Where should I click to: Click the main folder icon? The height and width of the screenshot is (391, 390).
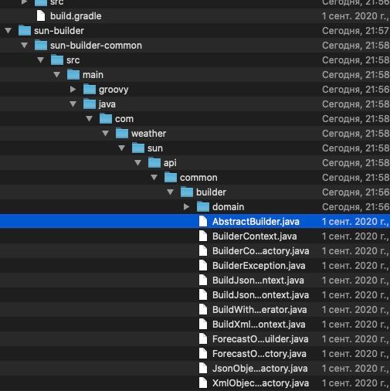[x=73, y=74]
